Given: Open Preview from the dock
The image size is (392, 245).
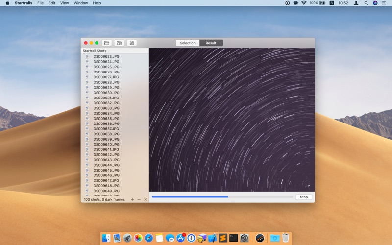Looking at the screenshot, I should click(x=117, y=238).
